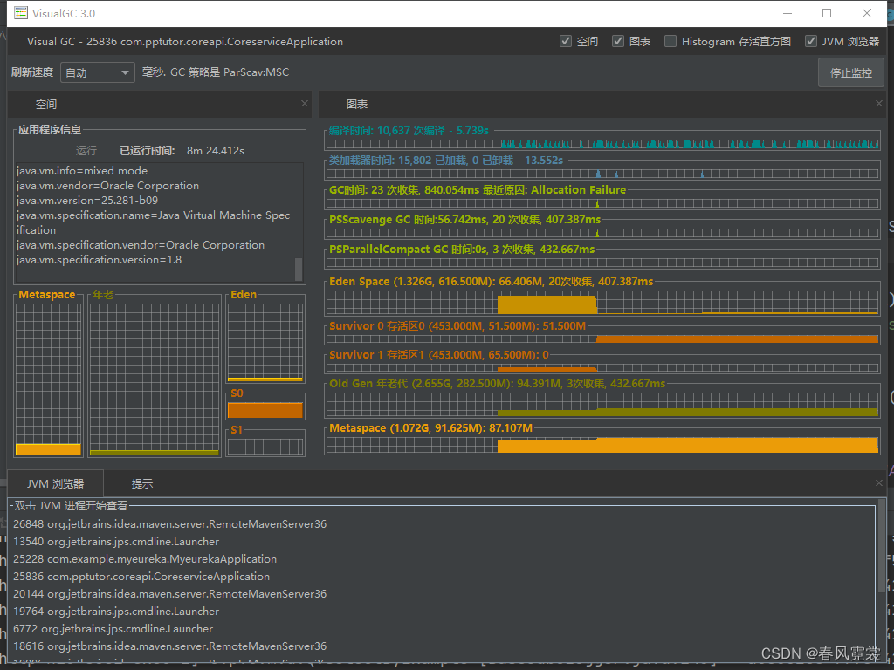Select the JVM 浏览器 tab
The width and height of the screenshot is (894, 670).
click(x=55, y=482)
